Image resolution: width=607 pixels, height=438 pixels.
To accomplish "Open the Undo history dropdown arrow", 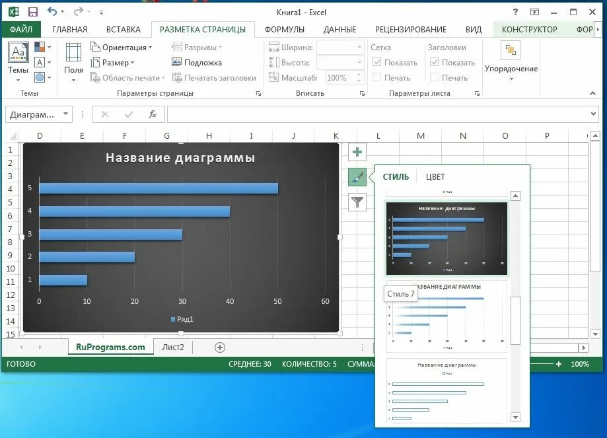I will (62, 12).
